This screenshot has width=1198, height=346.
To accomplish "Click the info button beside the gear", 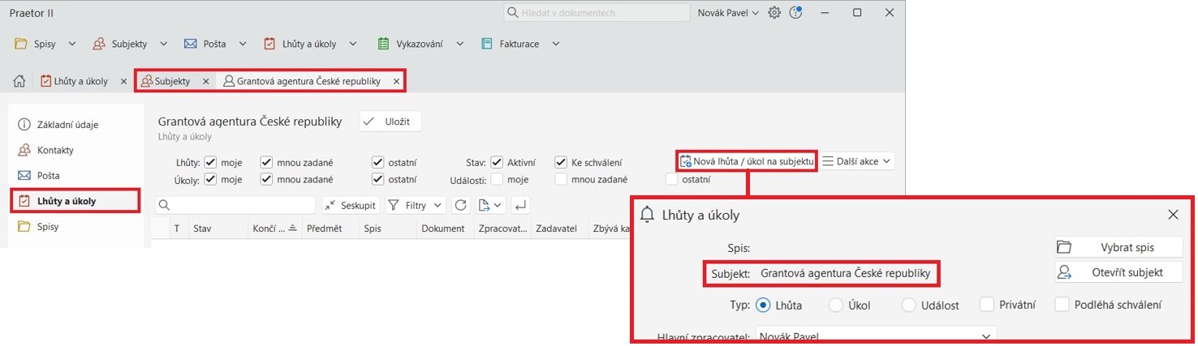I will pos(796,12).
